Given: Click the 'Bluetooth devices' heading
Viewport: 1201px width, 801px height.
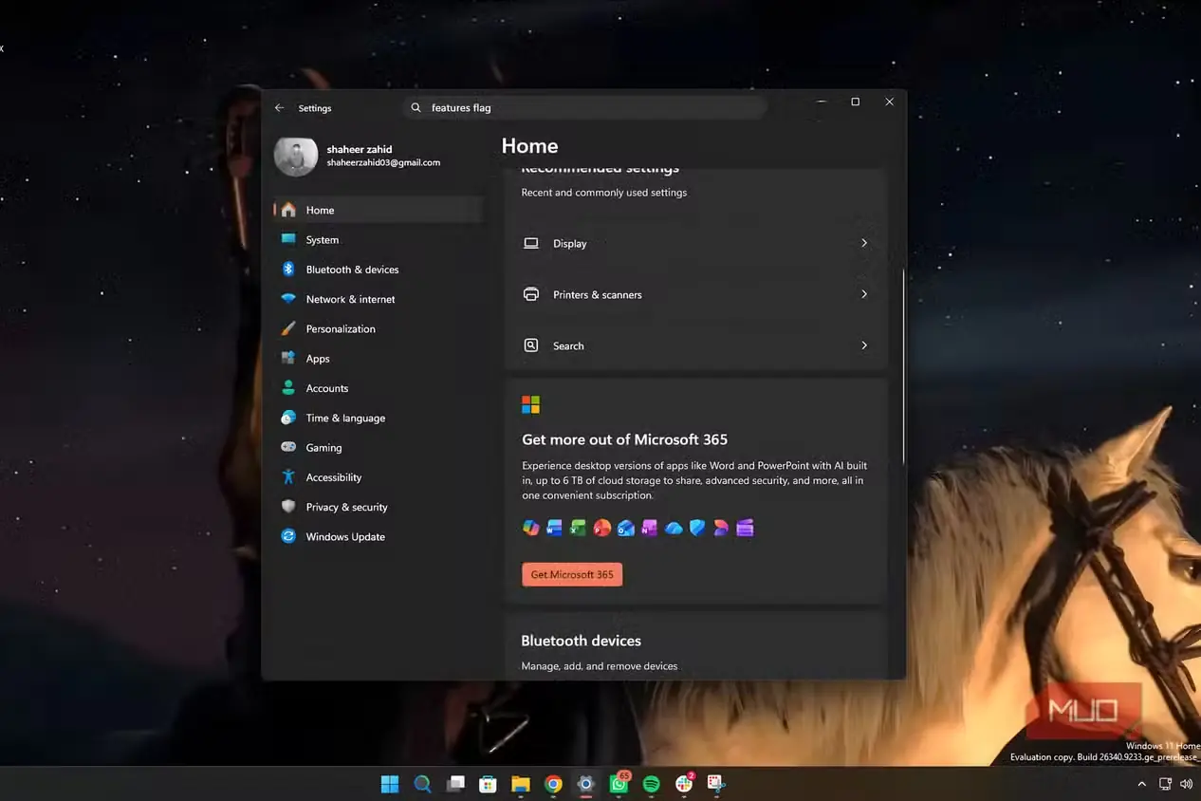Looking at the screenshot, I should coord(582,641).
